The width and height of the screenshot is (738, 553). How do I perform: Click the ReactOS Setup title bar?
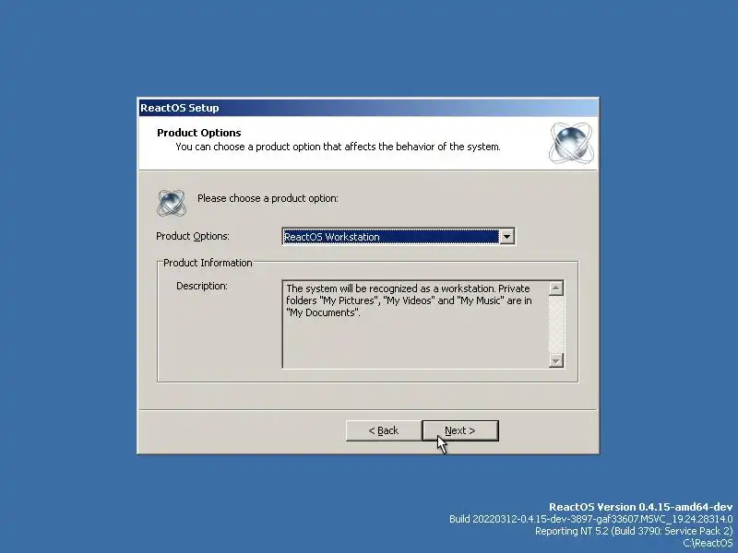[x=368, y=108]
